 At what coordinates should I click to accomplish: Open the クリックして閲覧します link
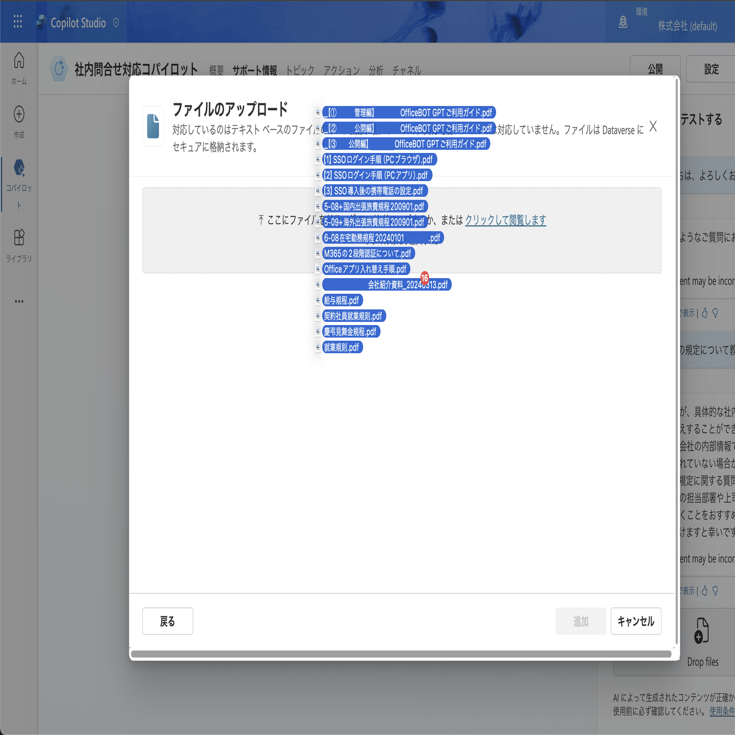click(505, 220)
